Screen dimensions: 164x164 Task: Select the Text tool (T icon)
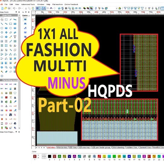[x=15, y=37]
